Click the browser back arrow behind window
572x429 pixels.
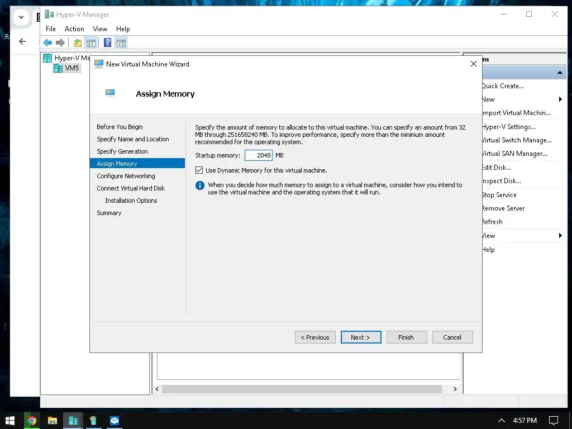click(22, 41)
